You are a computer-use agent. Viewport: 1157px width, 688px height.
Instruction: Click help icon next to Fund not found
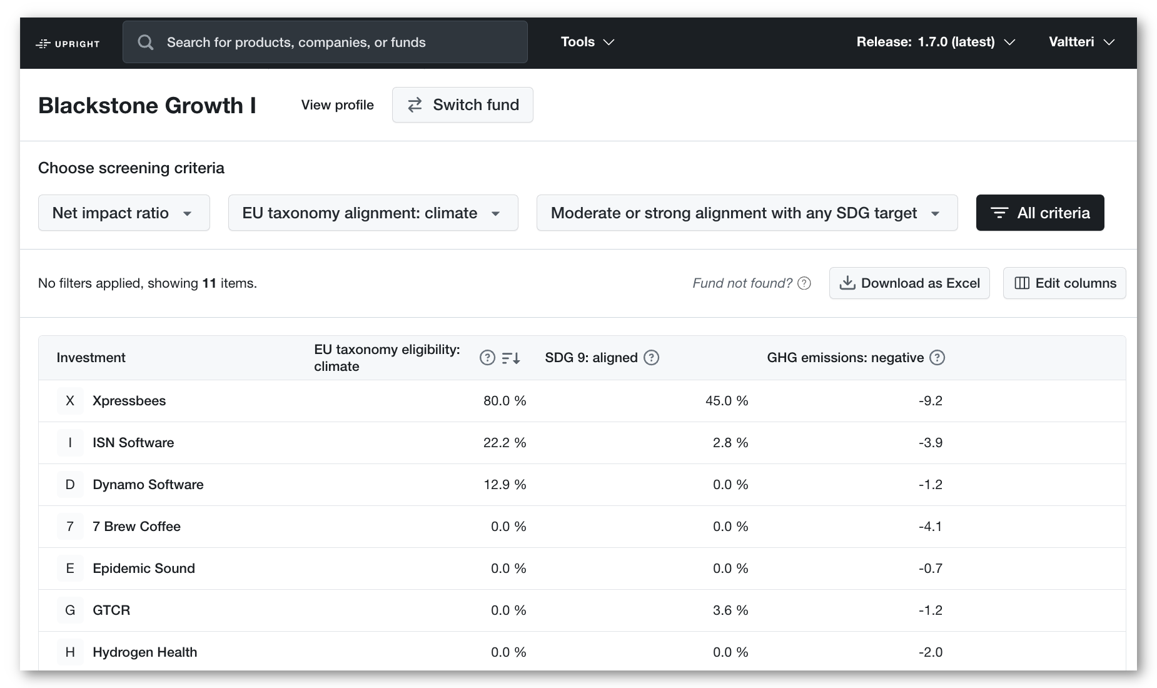pos(804,283)
